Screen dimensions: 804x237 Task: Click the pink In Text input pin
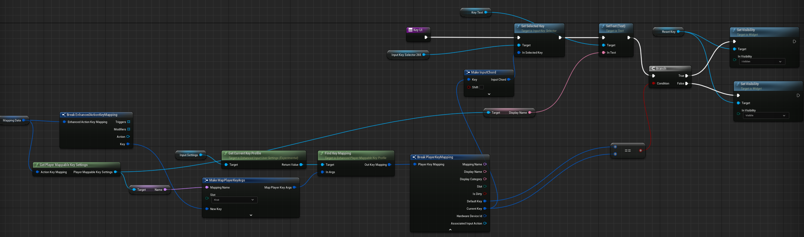[x=604, y=53]
